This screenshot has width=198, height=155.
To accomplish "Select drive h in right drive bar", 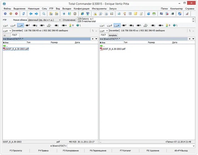I will (x=139, y=25).
